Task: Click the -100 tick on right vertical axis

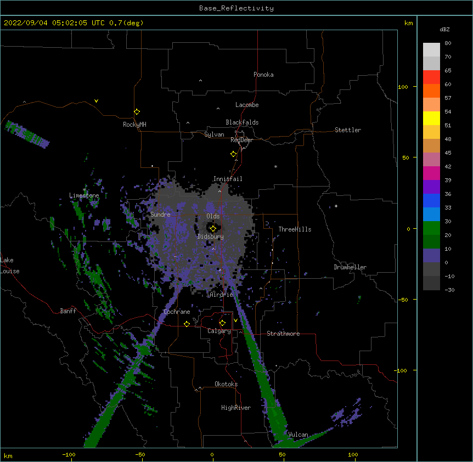Action: click(x=401, y=370)
